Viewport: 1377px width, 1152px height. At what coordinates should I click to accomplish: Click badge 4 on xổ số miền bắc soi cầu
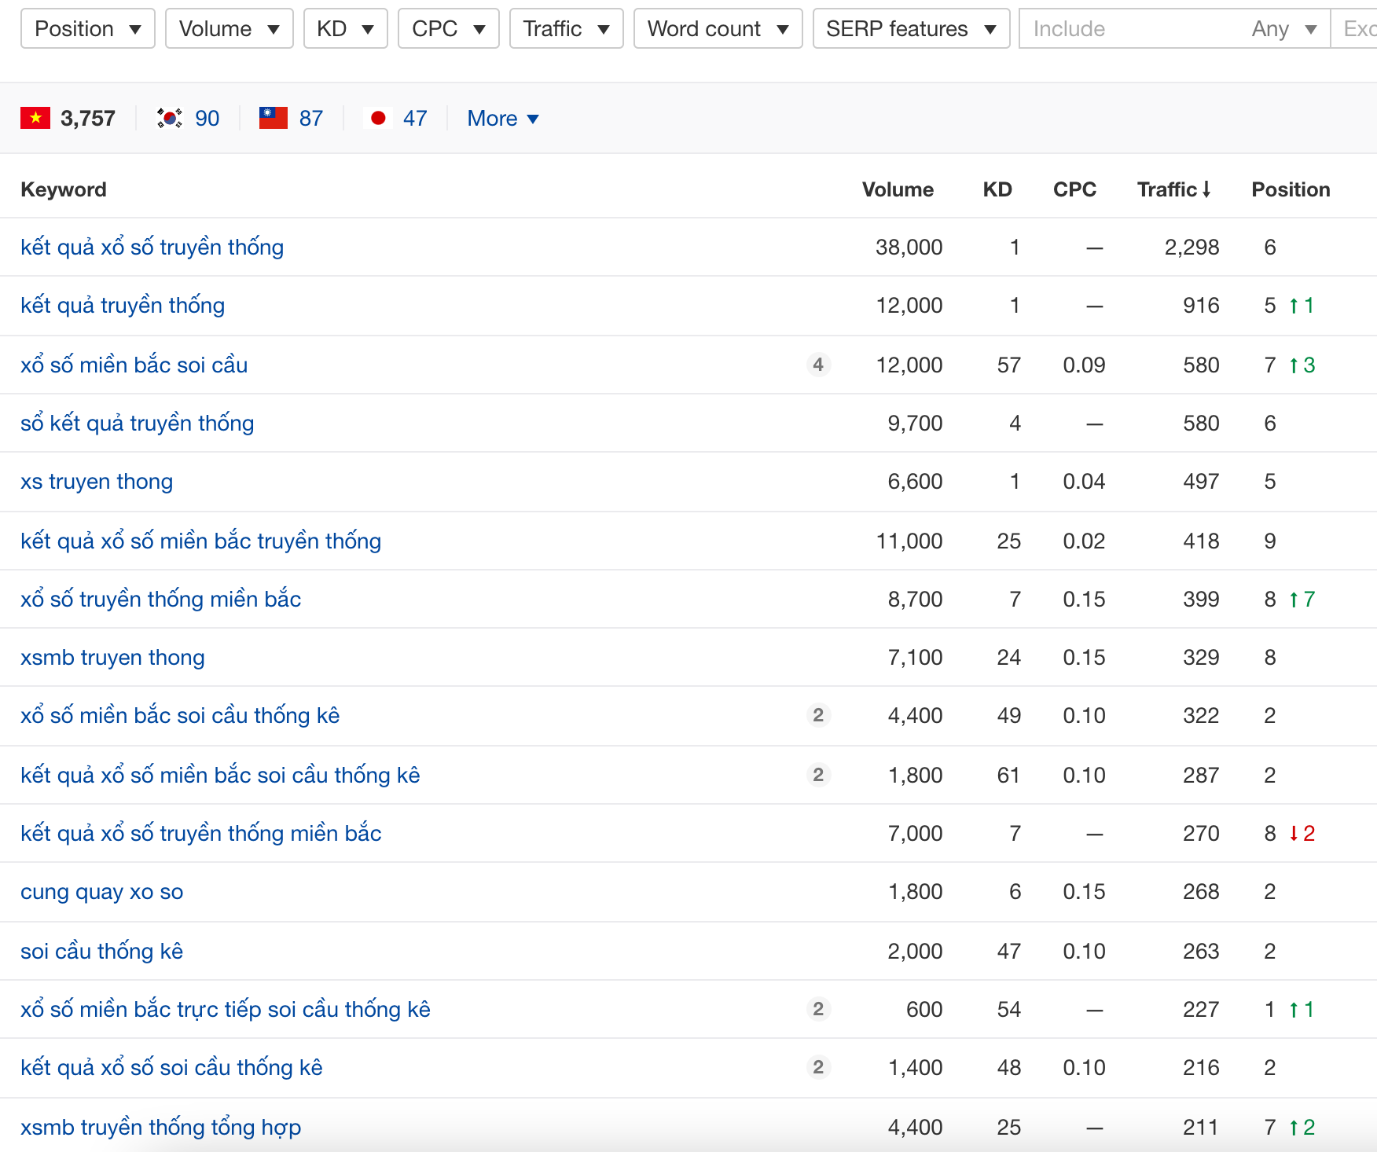(x=818, y=365)
